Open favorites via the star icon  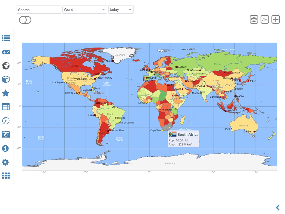(x=6, y=93)
